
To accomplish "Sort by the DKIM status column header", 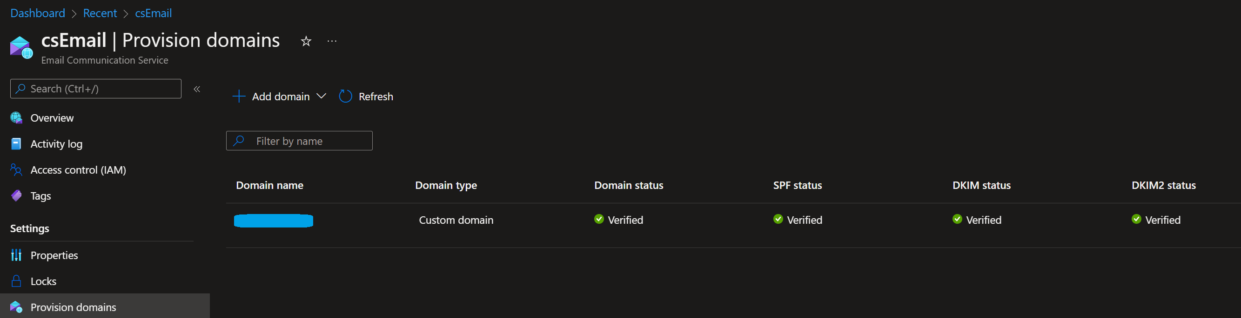I will (981, 185).
